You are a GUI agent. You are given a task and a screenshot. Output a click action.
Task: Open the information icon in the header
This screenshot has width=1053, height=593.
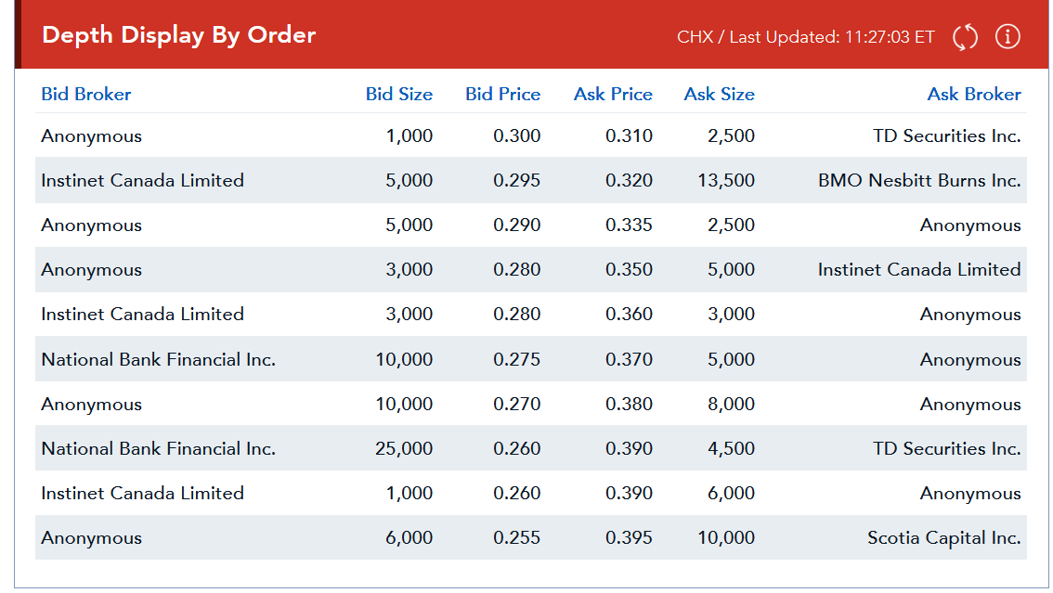tap(1007, 37)
